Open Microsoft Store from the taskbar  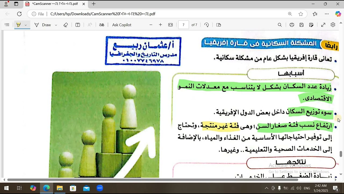[73, 188]
